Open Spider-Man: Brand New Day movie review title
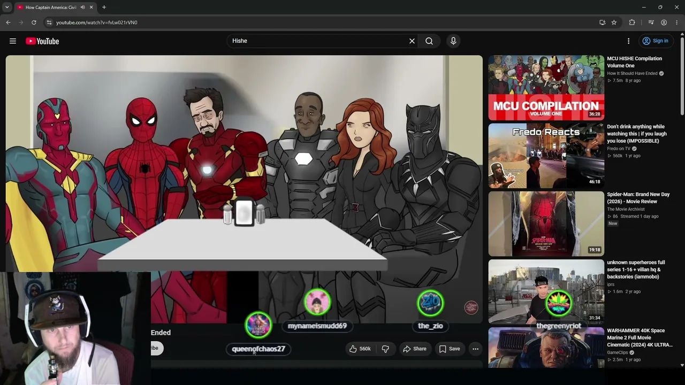685x385 pixels. (638, 198)
